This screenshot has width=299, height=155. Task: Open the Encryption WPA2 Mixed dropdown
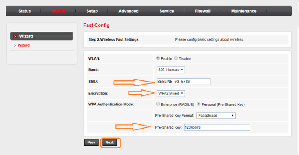170,93
